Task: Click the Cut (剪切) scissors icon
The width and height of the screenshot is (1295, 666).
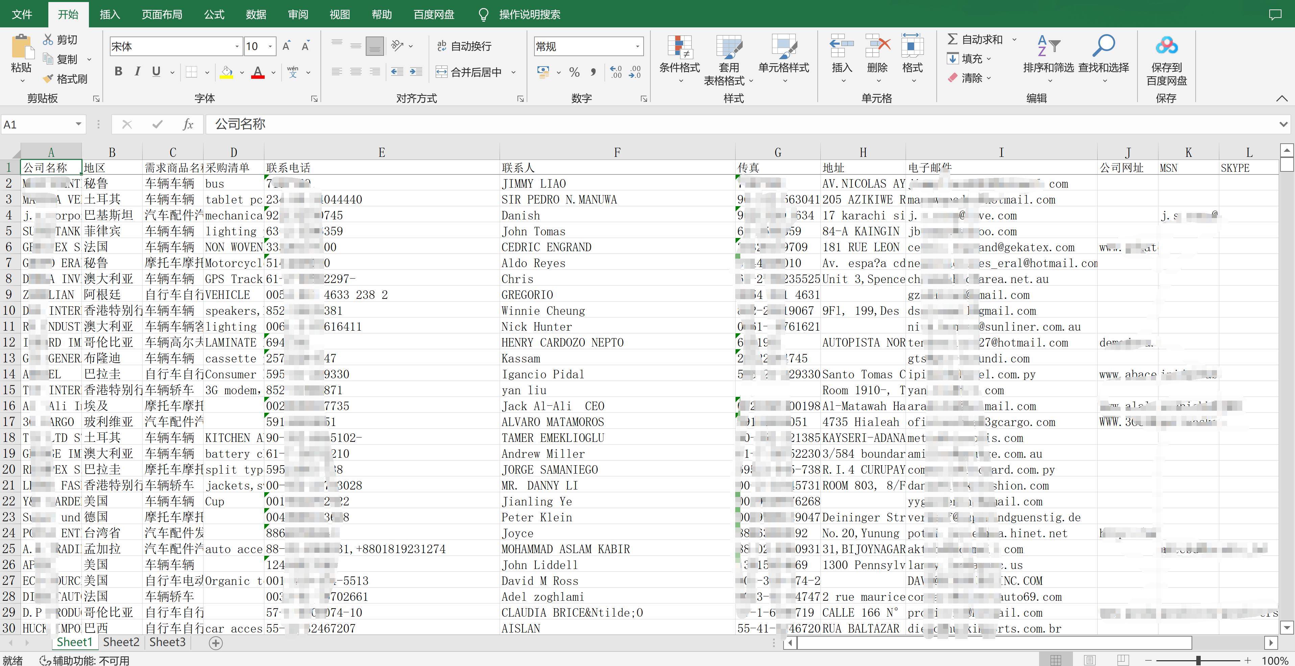Action: [48, 39]
